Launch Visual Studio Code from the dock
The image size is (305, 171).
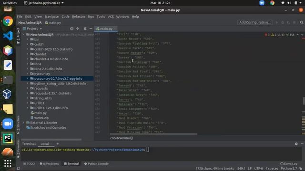(x=8, y=36)
